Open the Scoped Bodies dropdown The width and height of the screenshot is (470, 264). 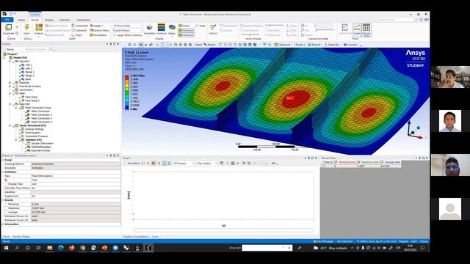[x=127, y=31]
